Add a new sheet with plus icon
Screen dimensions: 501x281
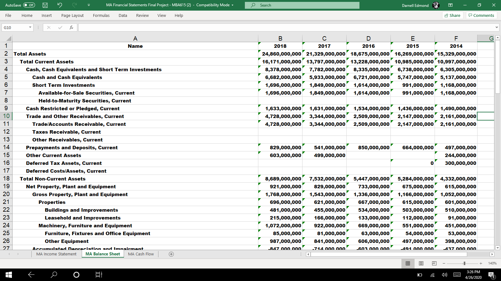(171, 254)
